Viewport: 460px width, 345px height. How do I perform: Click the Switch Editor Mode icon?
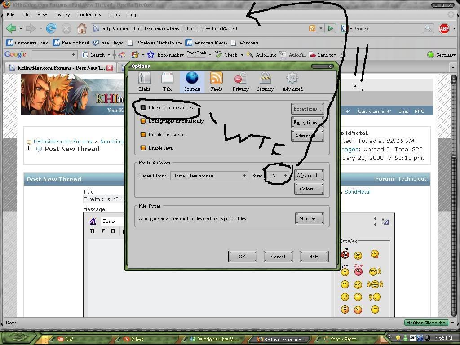(385, 221)
